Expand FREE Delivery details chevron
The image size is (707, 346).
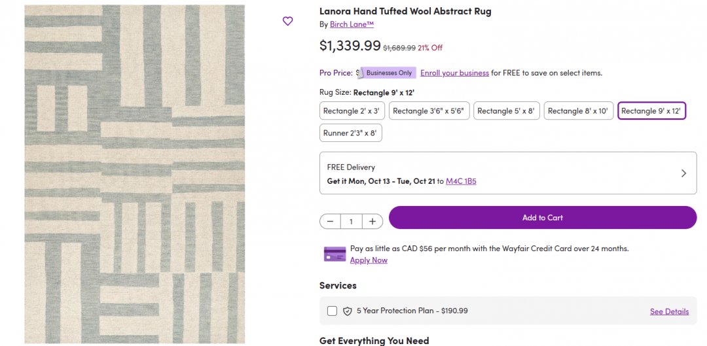point(683,173)
